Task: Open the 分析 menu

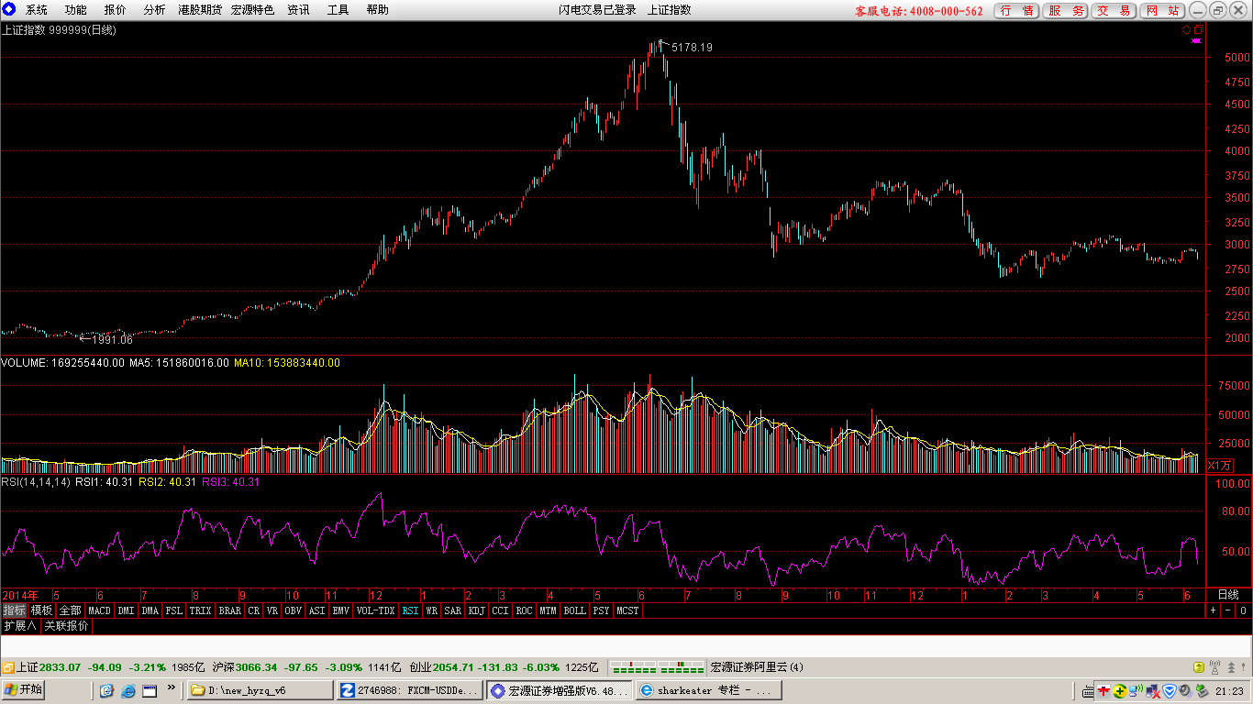Action: pyautogui.click(x=155, y=10)
